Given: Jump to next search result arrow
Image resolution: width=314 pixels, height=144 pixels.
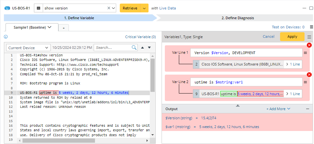Looking at the screenshot, I should (x=149, y=48).
